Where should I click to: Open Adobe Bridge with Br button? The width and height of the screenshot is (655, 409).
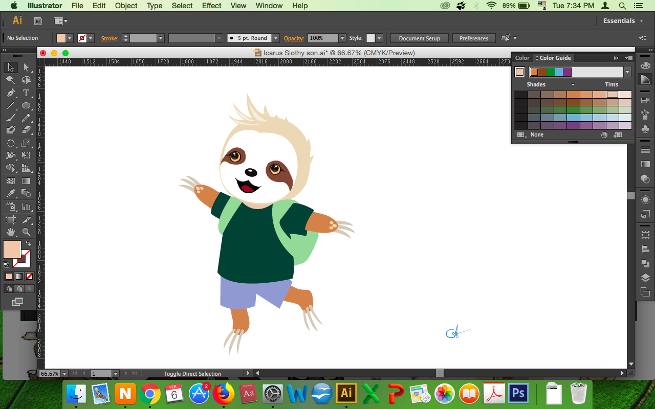(x=38, y=21)
